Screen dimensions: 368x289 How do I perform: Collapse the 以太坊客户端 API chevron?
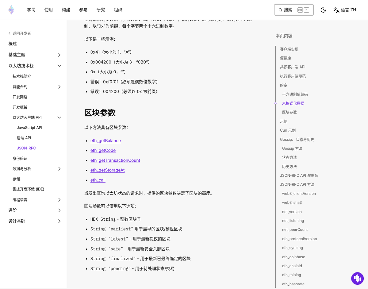[x=59, y=118]
